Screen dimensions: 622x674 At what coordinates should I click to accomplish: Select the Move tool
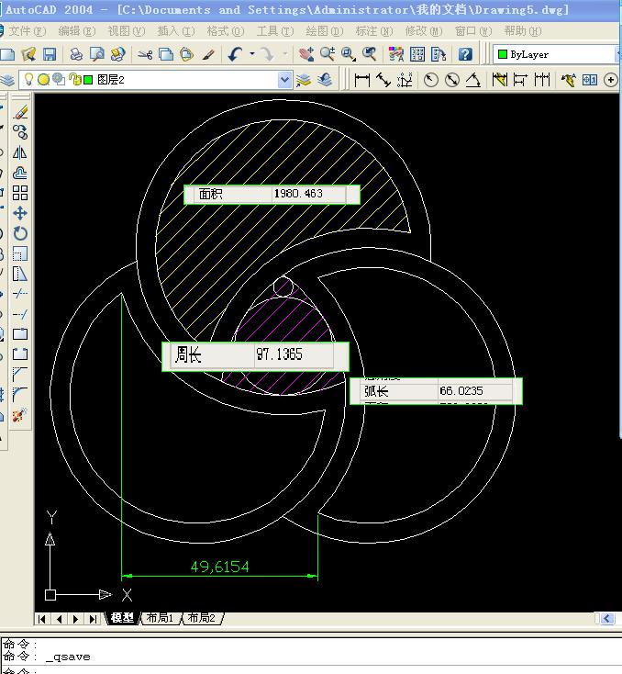tap(20, 213)
